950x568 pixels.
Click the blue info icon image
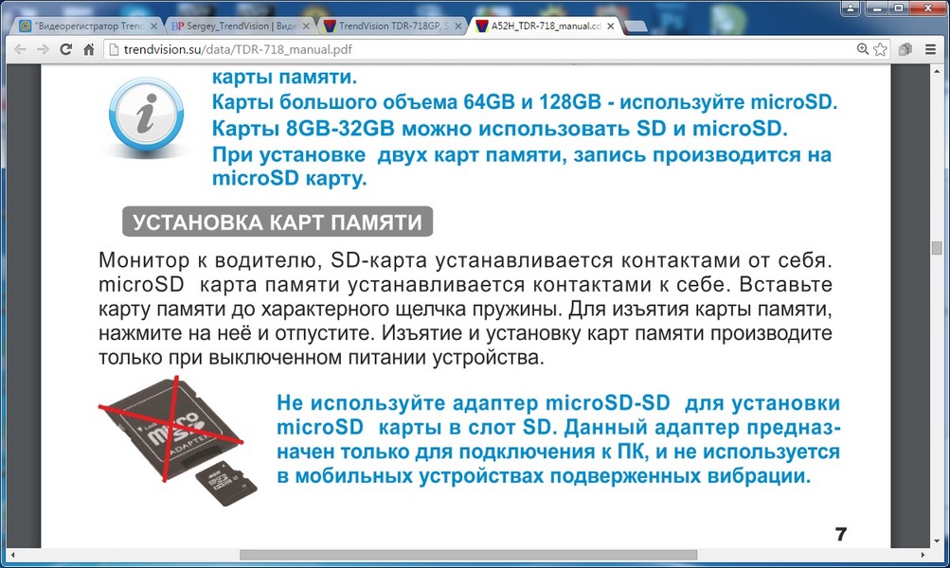[x=143, y=116]
